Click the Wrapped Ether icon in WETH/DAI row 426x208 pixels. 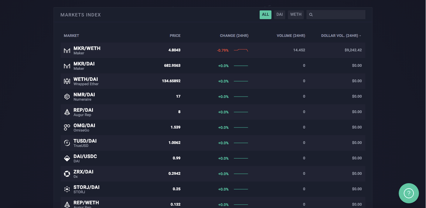tap(67, 81)
